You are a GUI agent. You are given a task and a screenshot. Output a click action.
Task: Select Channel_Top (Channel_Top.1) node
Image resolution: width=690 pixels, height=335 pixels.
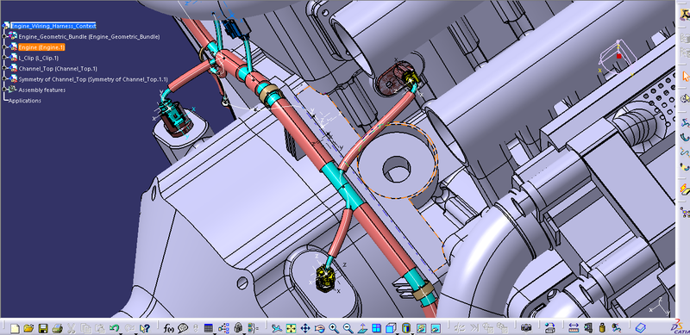pyautogui.click(x=58, y=69)
